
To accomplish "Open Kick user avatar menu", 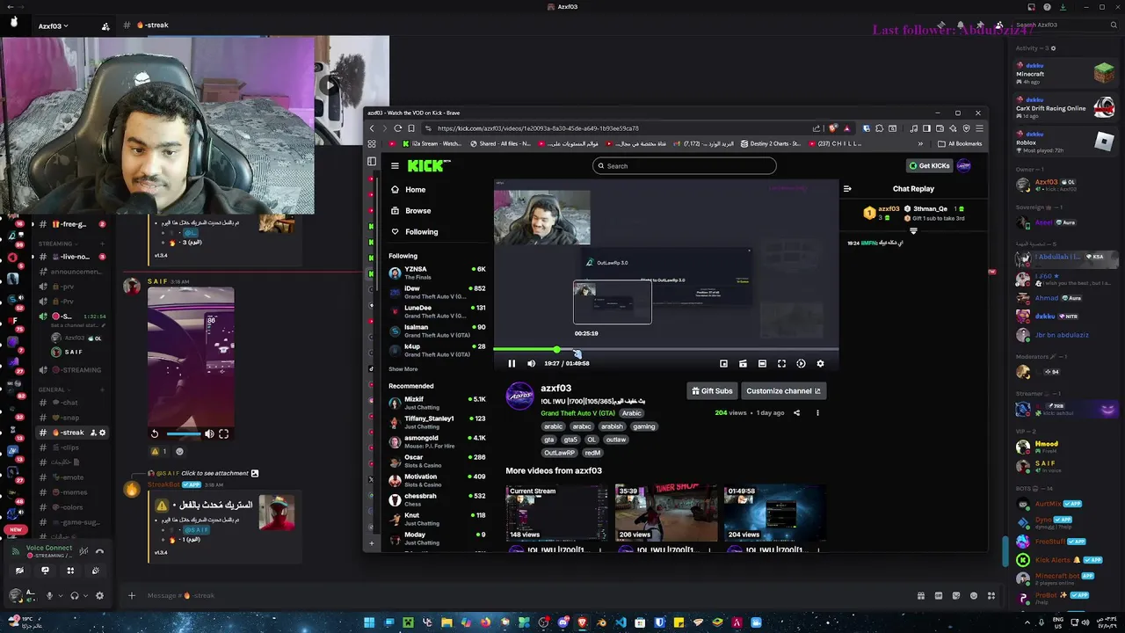I will coord(964,165).
